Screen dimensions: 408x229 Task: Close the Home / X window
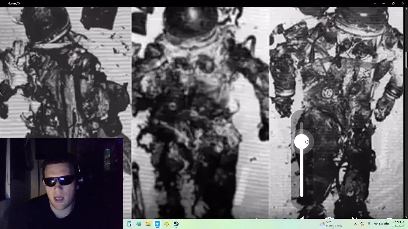(x=403, y=3)
